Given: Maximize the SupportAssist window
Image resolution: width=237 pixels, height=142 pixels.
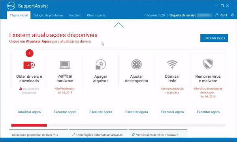Looking at the screenshot, I should coord(222,6).
